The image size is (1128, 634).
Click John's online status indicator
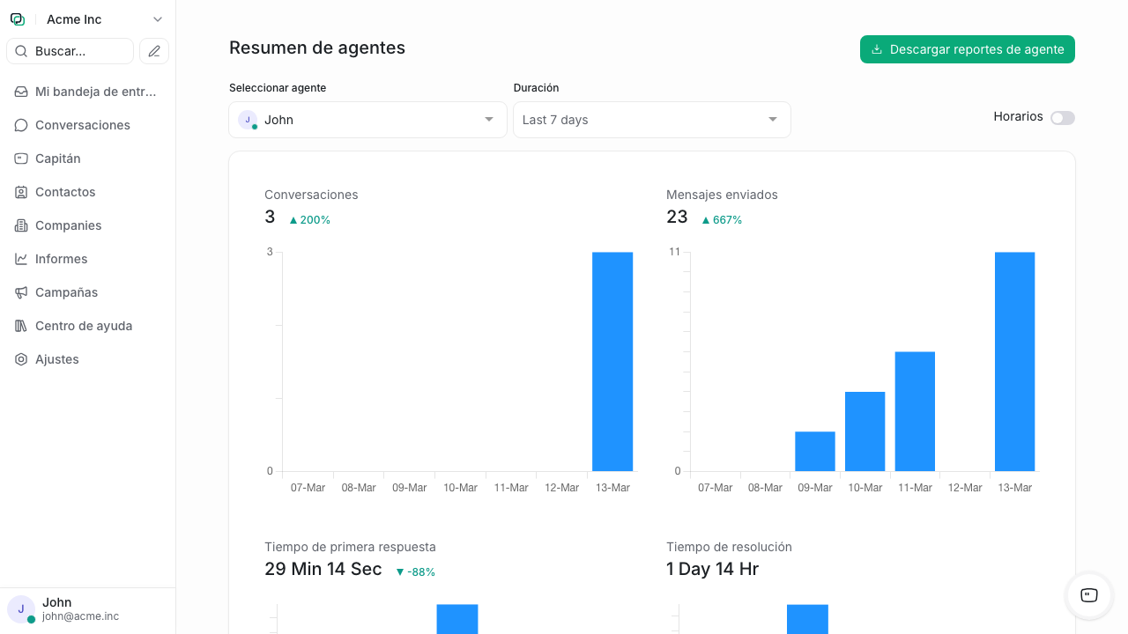(x=30, y=617)
